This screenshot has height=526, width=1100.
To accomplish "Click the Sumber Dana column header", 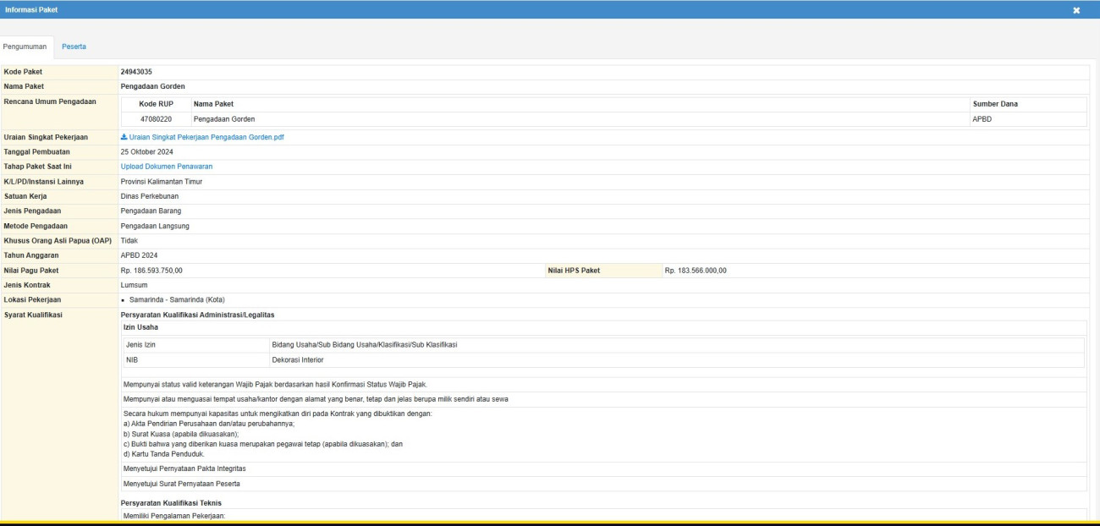I will pos(995,104).
